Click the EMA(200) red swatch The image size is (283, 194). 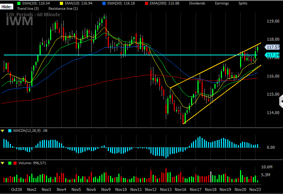[x=147, y=3]
